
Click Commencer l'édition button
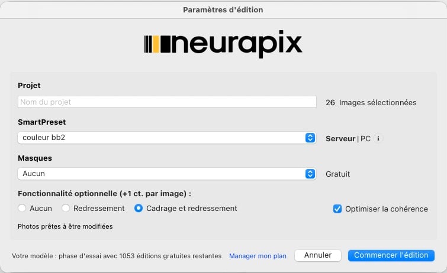pyautogui.click(x=391, y=255)
